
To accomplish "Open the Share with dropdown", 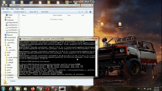I will [34, 12].
